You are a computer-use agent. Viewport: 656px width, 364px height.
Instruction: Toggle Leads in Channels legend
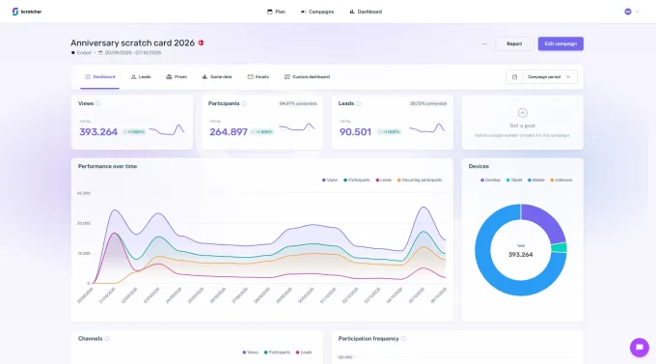point(304,352)
